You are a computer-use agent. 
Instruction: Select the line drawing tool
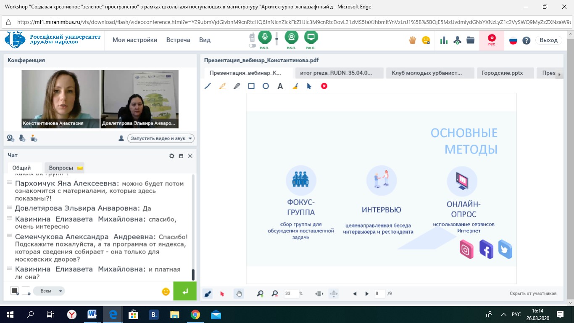pyautogui.click(x=208, y=86)
